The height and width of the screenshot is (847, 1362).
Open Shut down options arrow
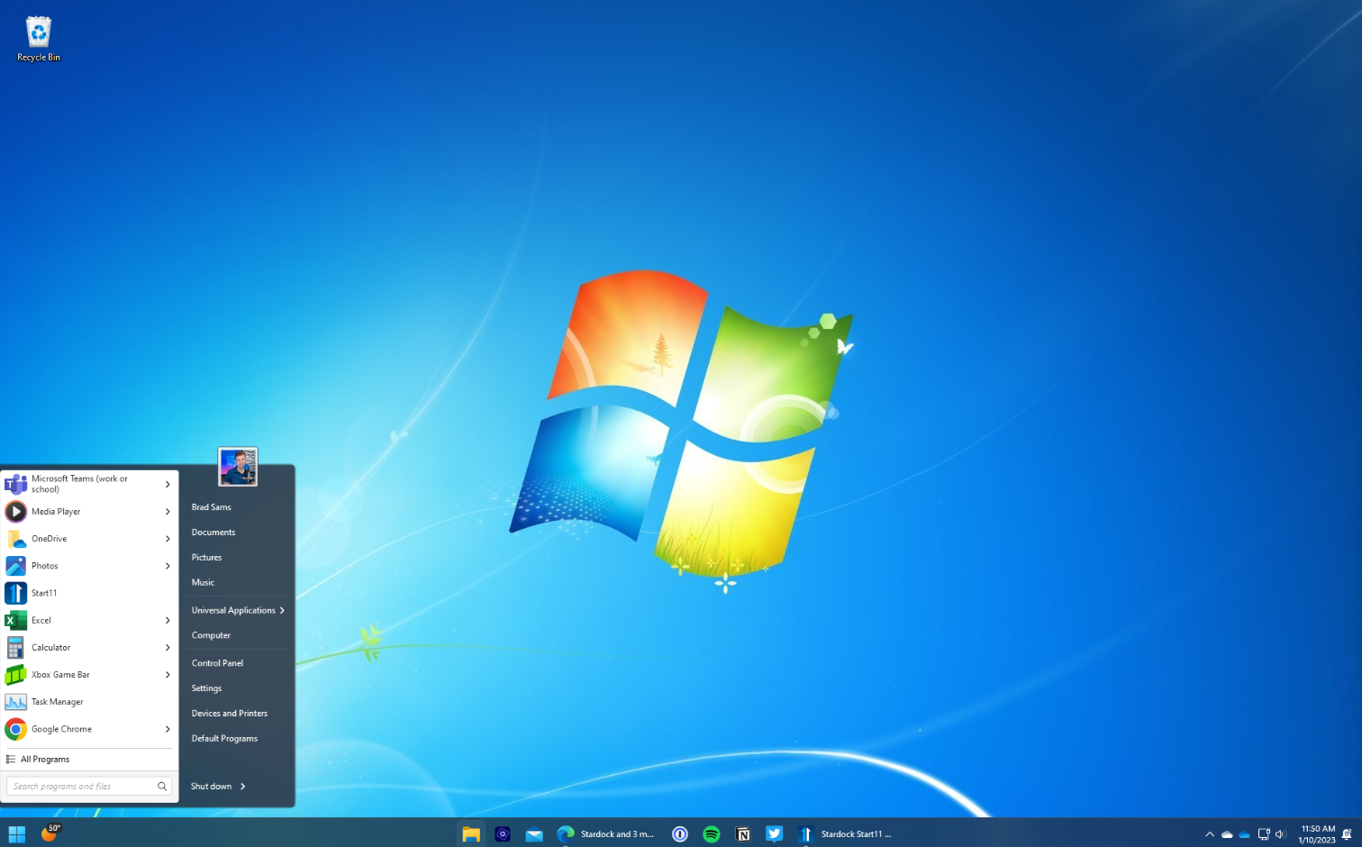[x=243, y=787]
